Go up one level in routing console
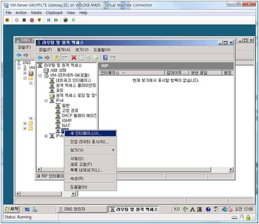 tap(57, 58)
